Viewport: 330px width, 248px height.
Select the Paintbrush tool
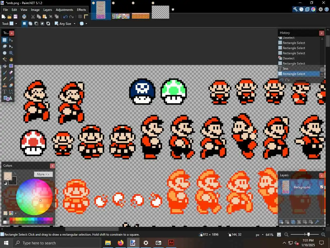5,72
